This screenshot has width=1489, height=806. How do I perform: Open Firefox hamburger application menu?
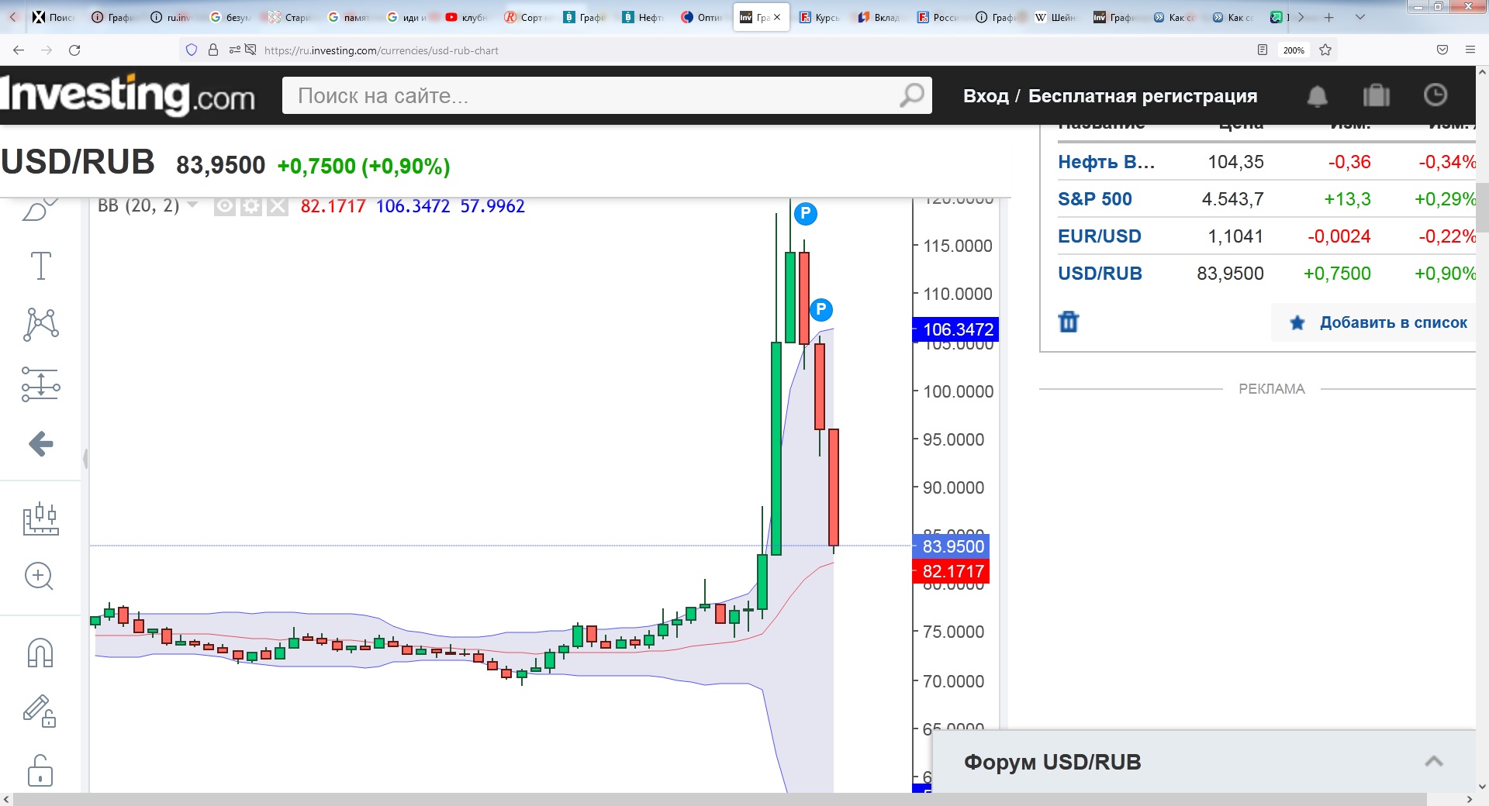(x=1470, y=50)
